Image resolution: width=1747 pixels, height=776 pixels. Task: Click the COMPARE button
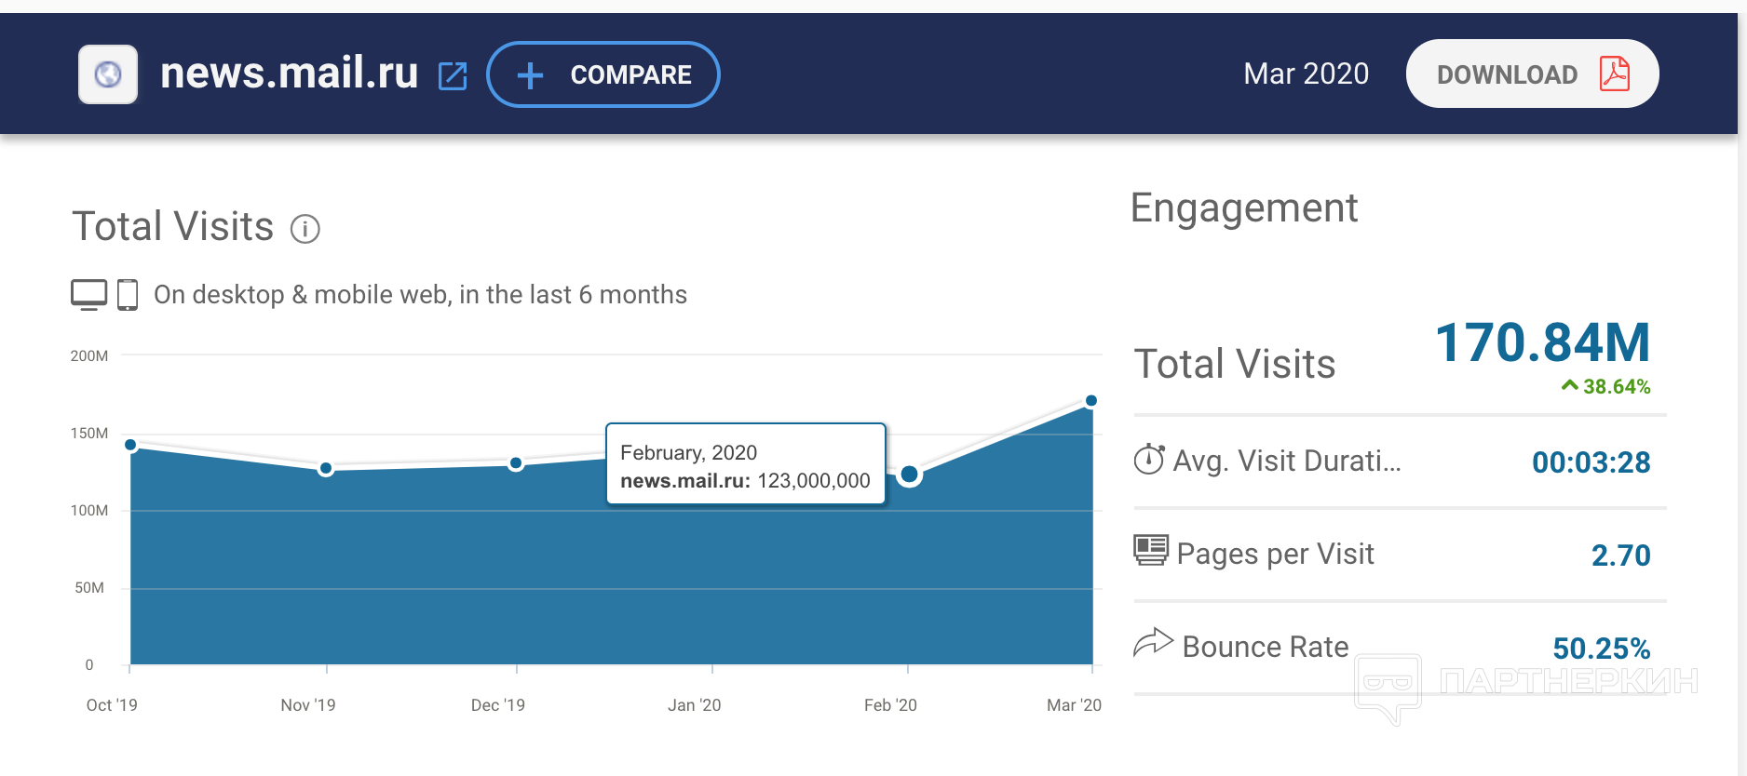[603, 74]
